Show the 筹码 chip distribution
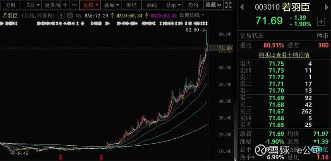This screenshot has width=331, height=161. 131,5
